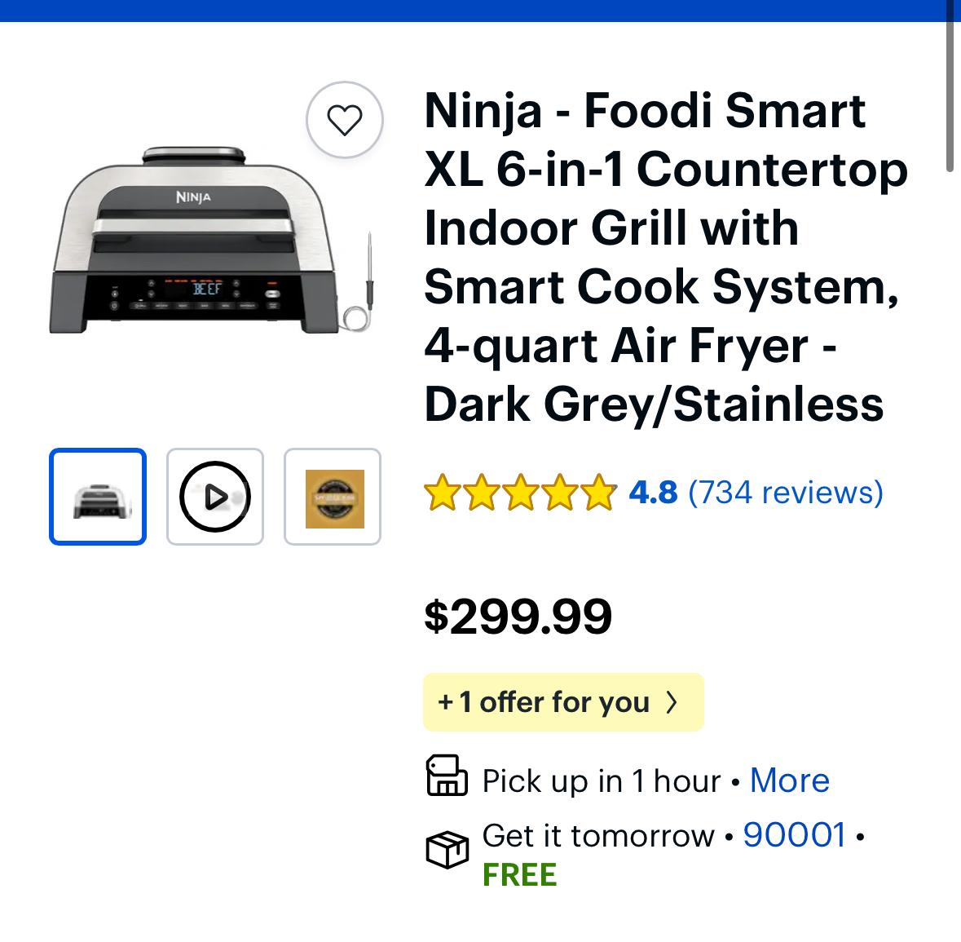The image size is (961, 942).
Task: Save product with heart wishlist icon
Action: pyautogui.click(x=344, y=121)
